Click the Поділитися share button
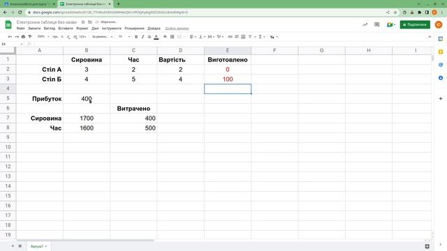Viewport: 447px width, 251px height. [415, 25]
